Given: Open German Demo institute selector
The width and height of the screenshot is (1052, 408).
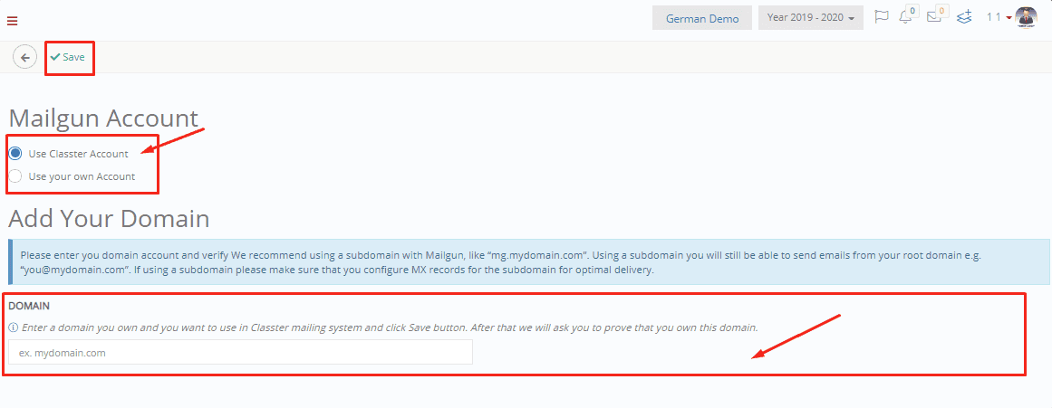Looking at the screenshot, I should click(701, 18).
